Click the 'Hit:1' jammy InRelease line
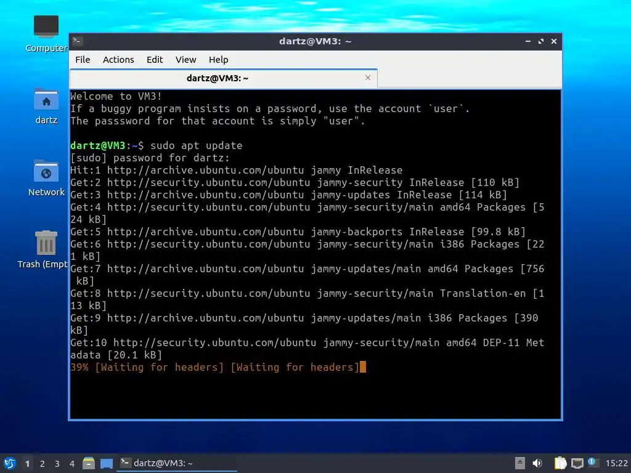 [x=236, y=171]
